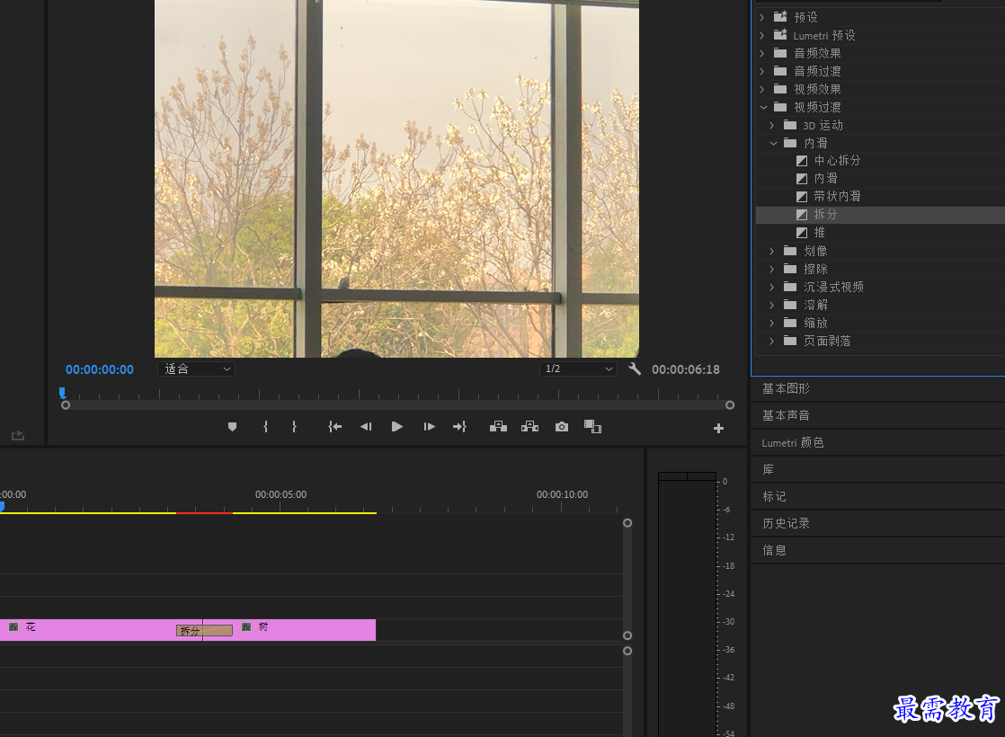Image resolution: width=1005 pixels, height=737 pixels.
Task: Open the 适合 zoom level dropdown
Action: [x=196, y=369]
